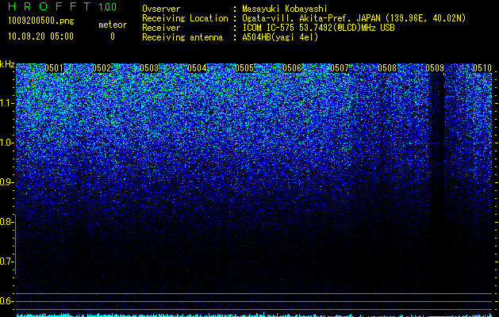The width and height of the screenshot is (499, 317).
Task: Click the Ovserver label
Action: (161, 9)
